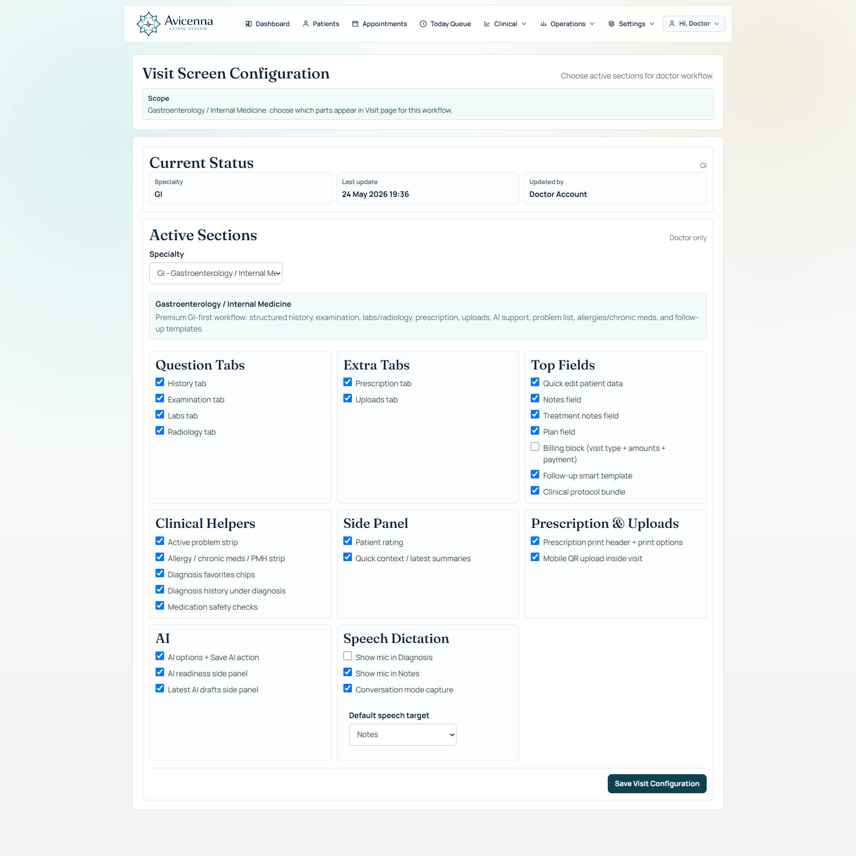Click the Patients person icon
Viewport: 856px width, 856px height.
click(306, 24)
